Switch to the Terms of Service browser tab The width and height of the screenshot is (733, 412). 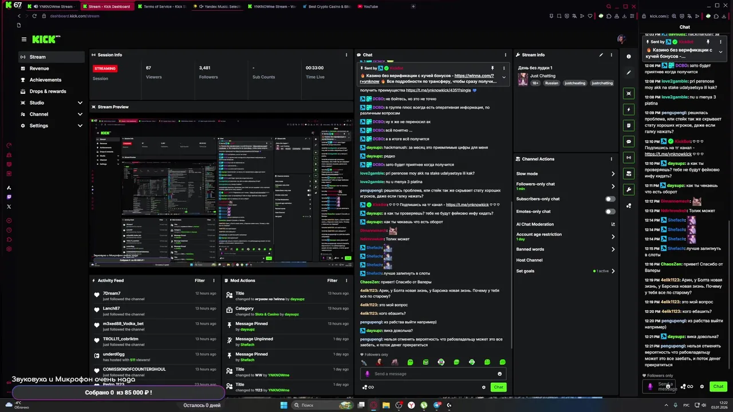pyautogui.click(x=161, y=6)
